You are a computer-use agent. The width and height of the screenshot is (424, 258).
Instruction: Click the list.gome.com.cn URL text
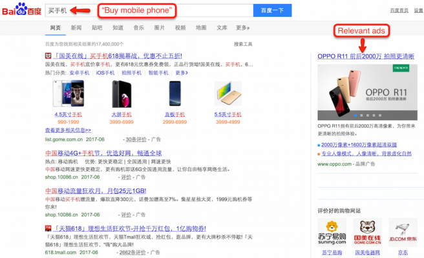pyautogui.click(x=64, y=139)
